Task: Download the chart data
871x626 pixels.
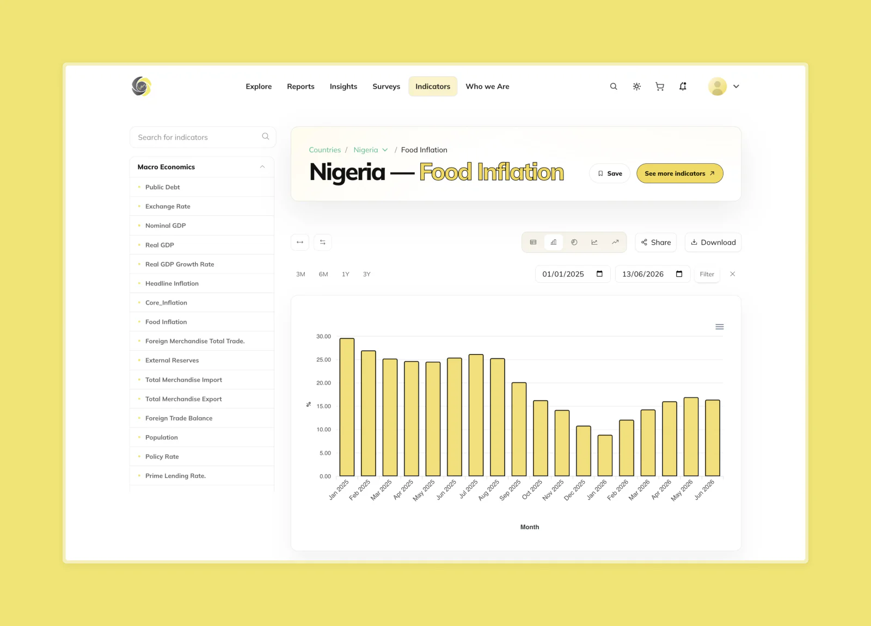Action: [713, 243]
